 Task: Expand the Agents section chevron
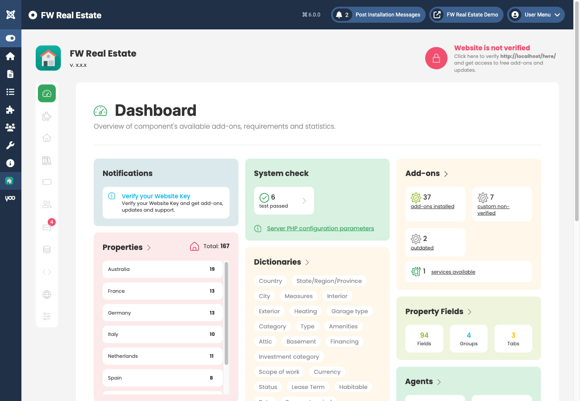(439, 382)
